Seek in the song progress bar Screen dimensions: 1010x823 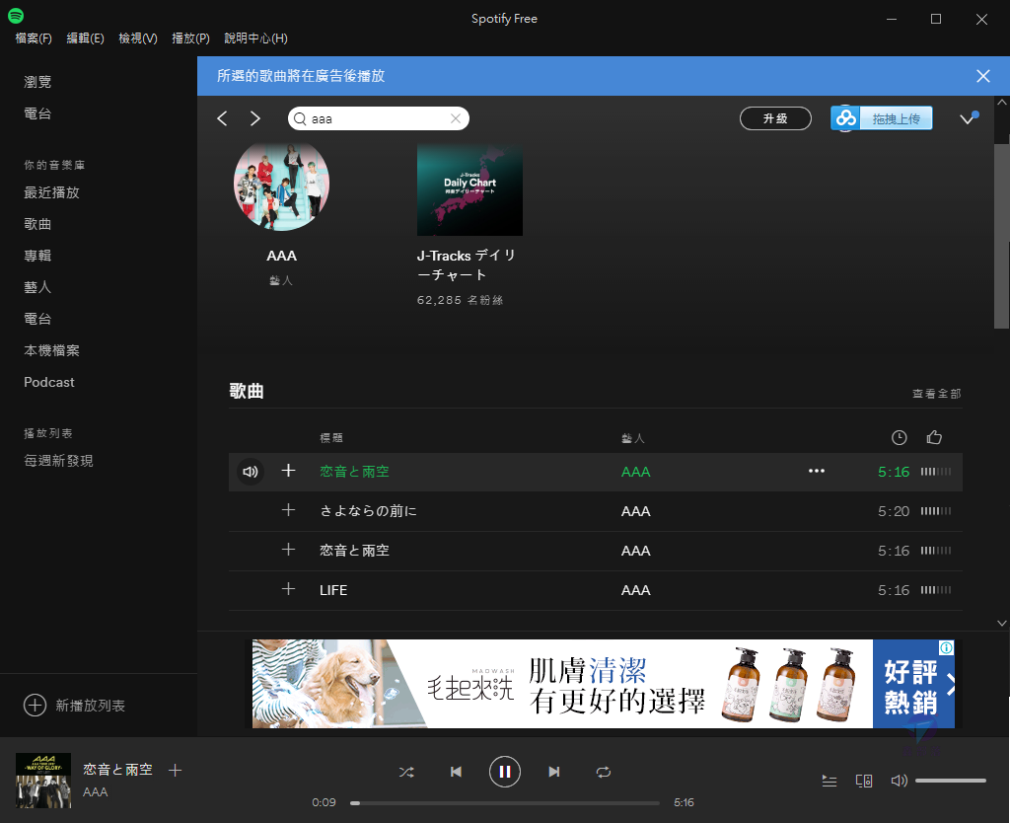pos(505,803)
